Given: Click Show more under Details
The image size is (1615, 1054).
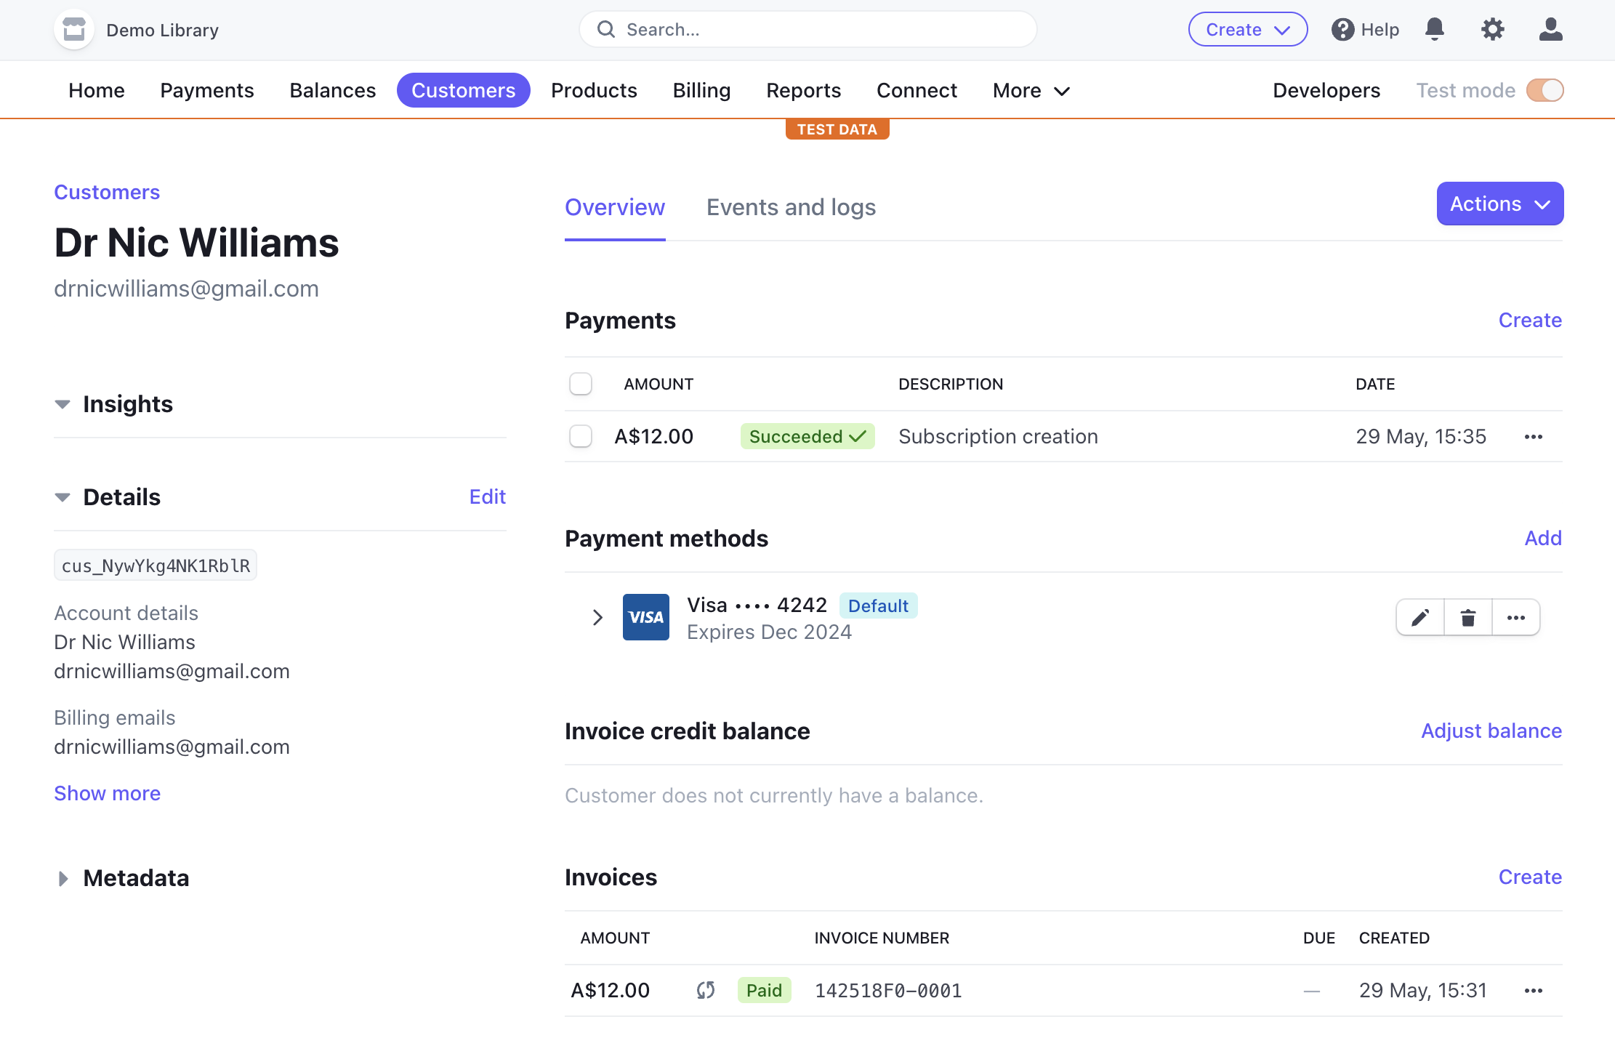Looking at the screenshot, I should [x=108, y=794].
